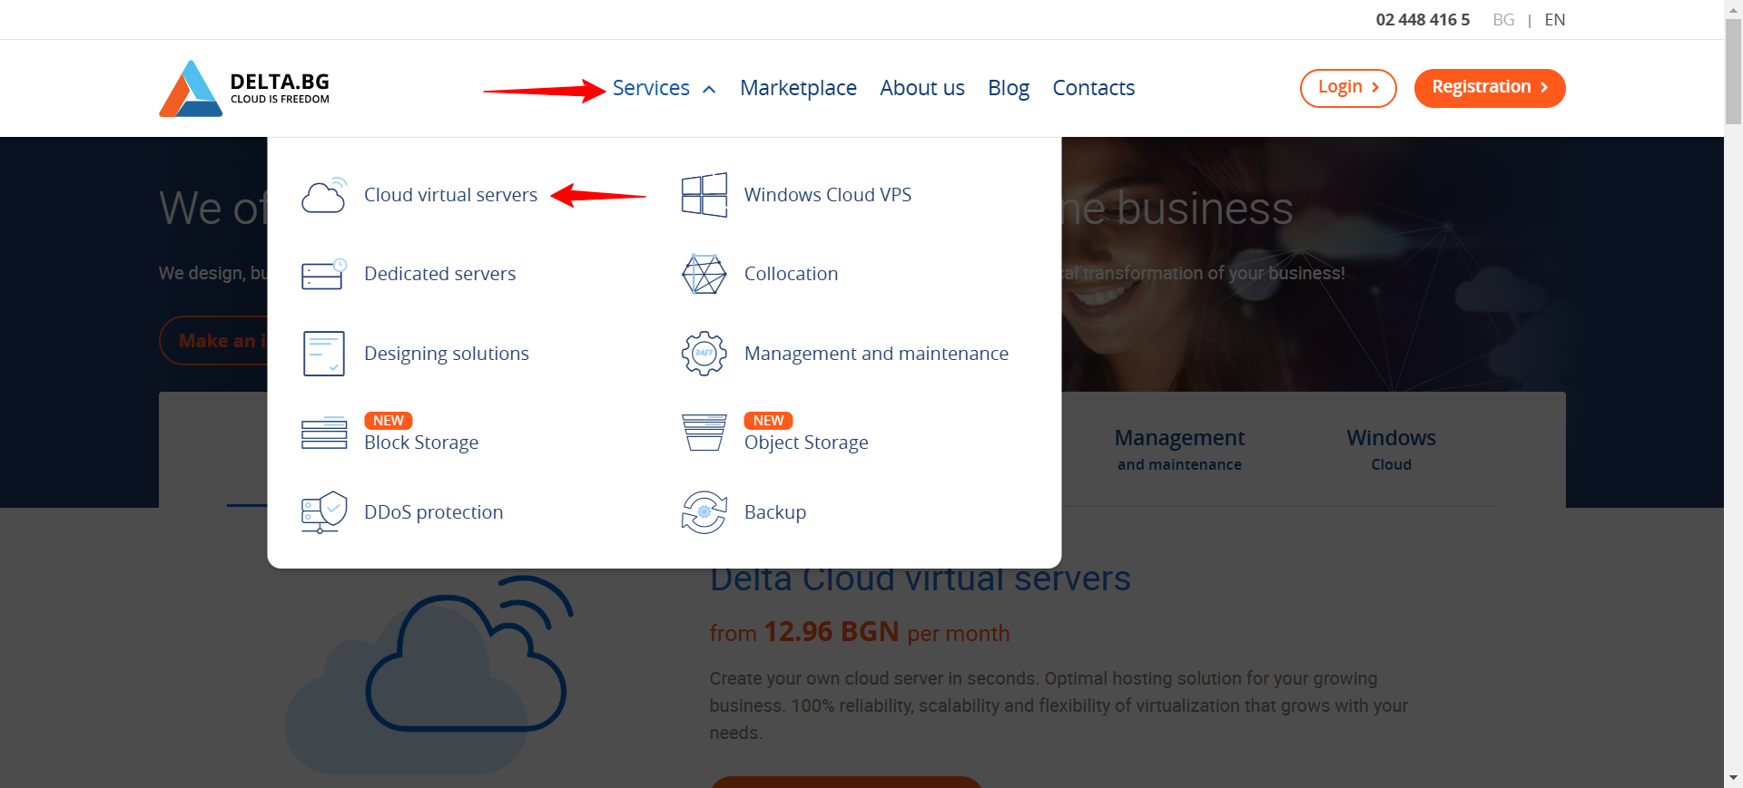
Task: Click the Registration button
Action: click(x=1490, y=88)
